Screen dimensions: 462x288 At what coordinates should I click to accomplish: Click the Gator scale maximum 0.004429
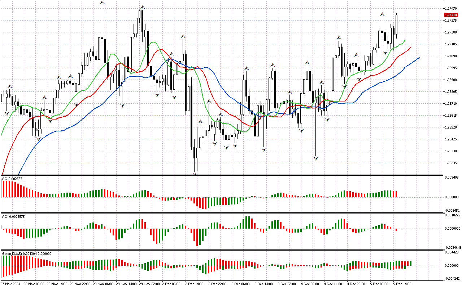point(452,253)
